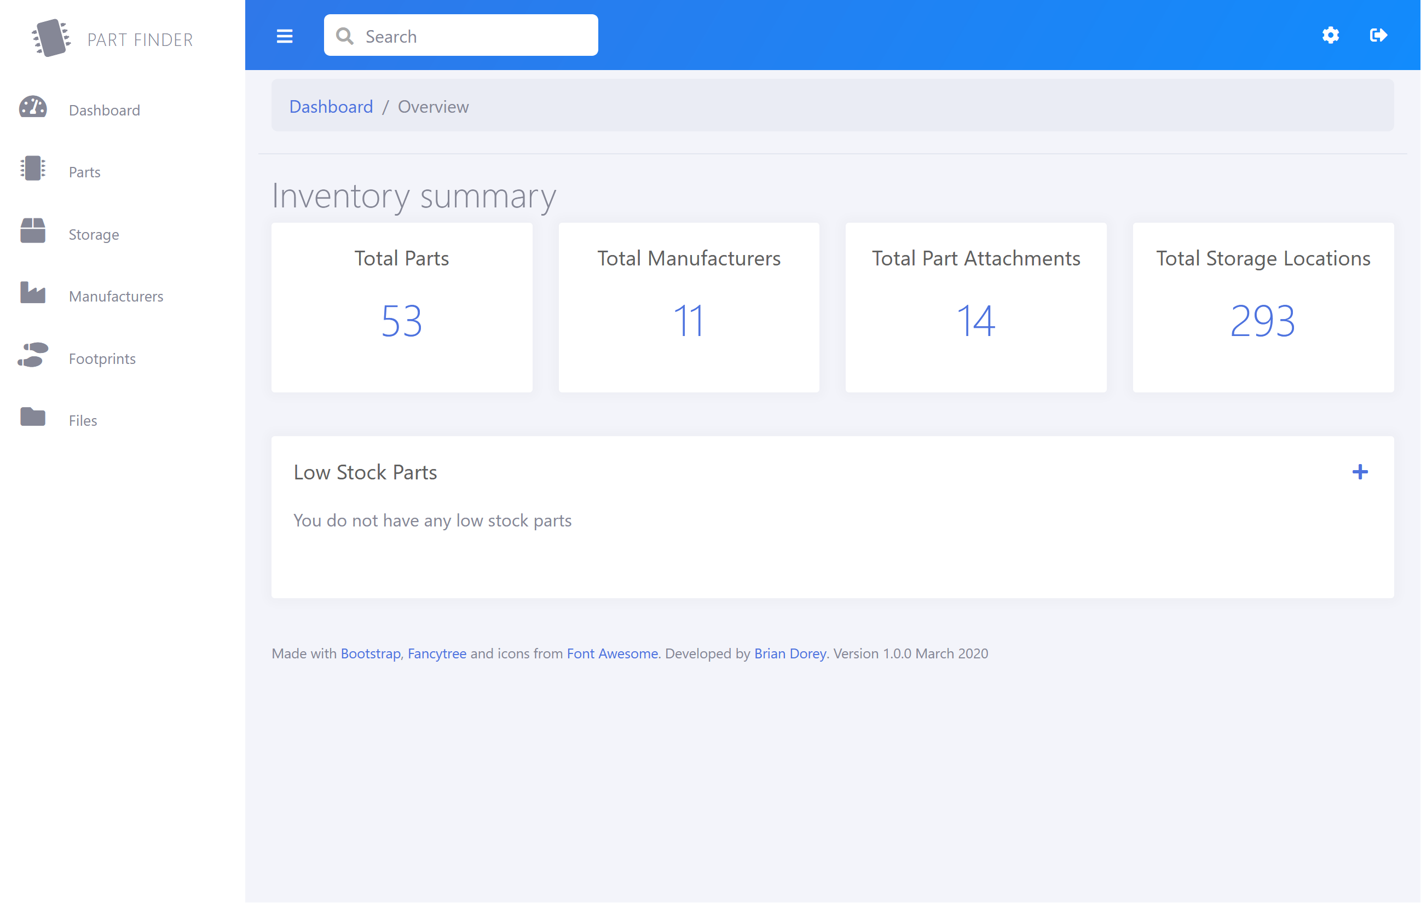Image resolution: width=1421 pixels, height=903 pixels.
Task: Click the settings gear icon
Action: click(x=1330, y=35)
